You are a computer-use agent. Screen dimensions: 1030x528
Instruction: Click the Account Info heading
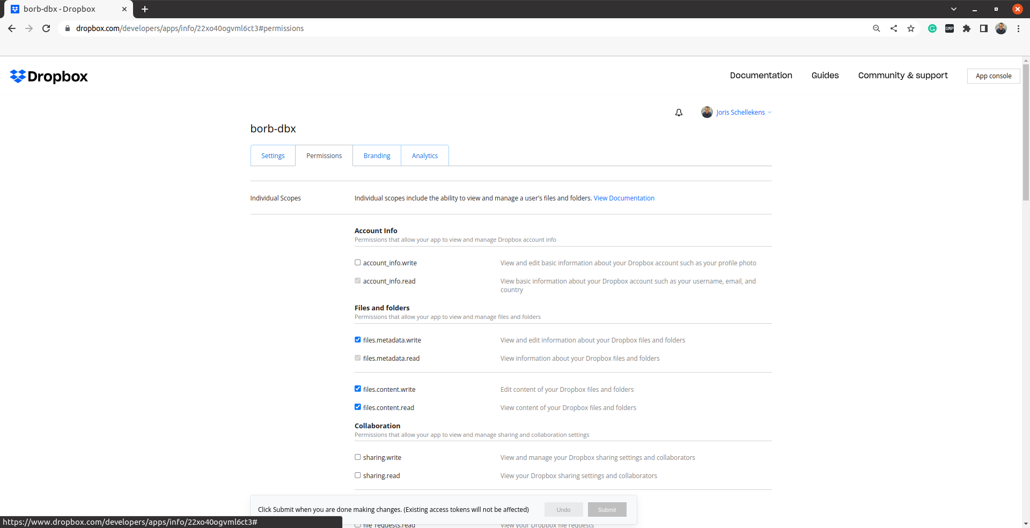click(376, 231)
